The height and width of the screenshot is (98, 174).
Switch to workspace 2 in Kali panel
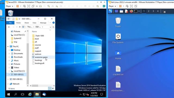[x=149, y=11]
